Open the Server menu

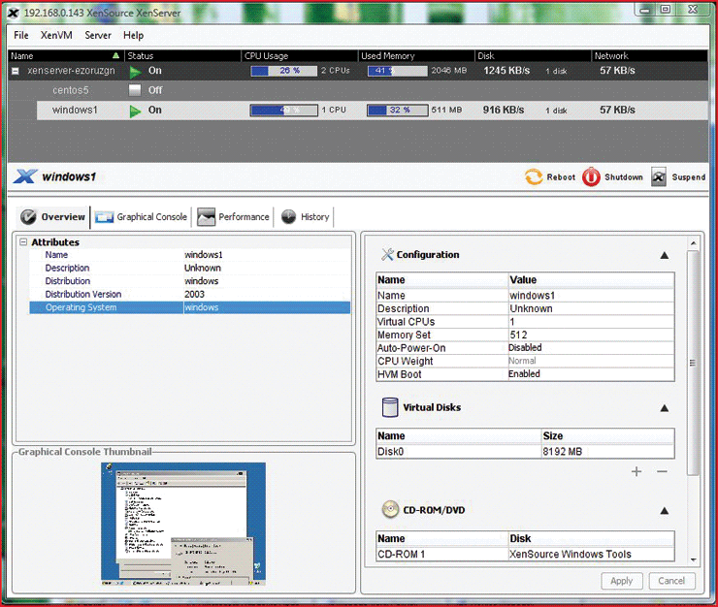(98, 35)
